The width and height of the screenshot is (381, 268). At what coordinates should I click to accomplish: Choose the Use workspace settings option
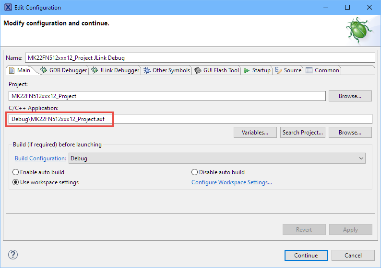[16, 182]
